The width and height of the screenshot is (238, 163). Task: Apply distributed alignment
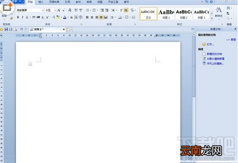tap(106, 17)
